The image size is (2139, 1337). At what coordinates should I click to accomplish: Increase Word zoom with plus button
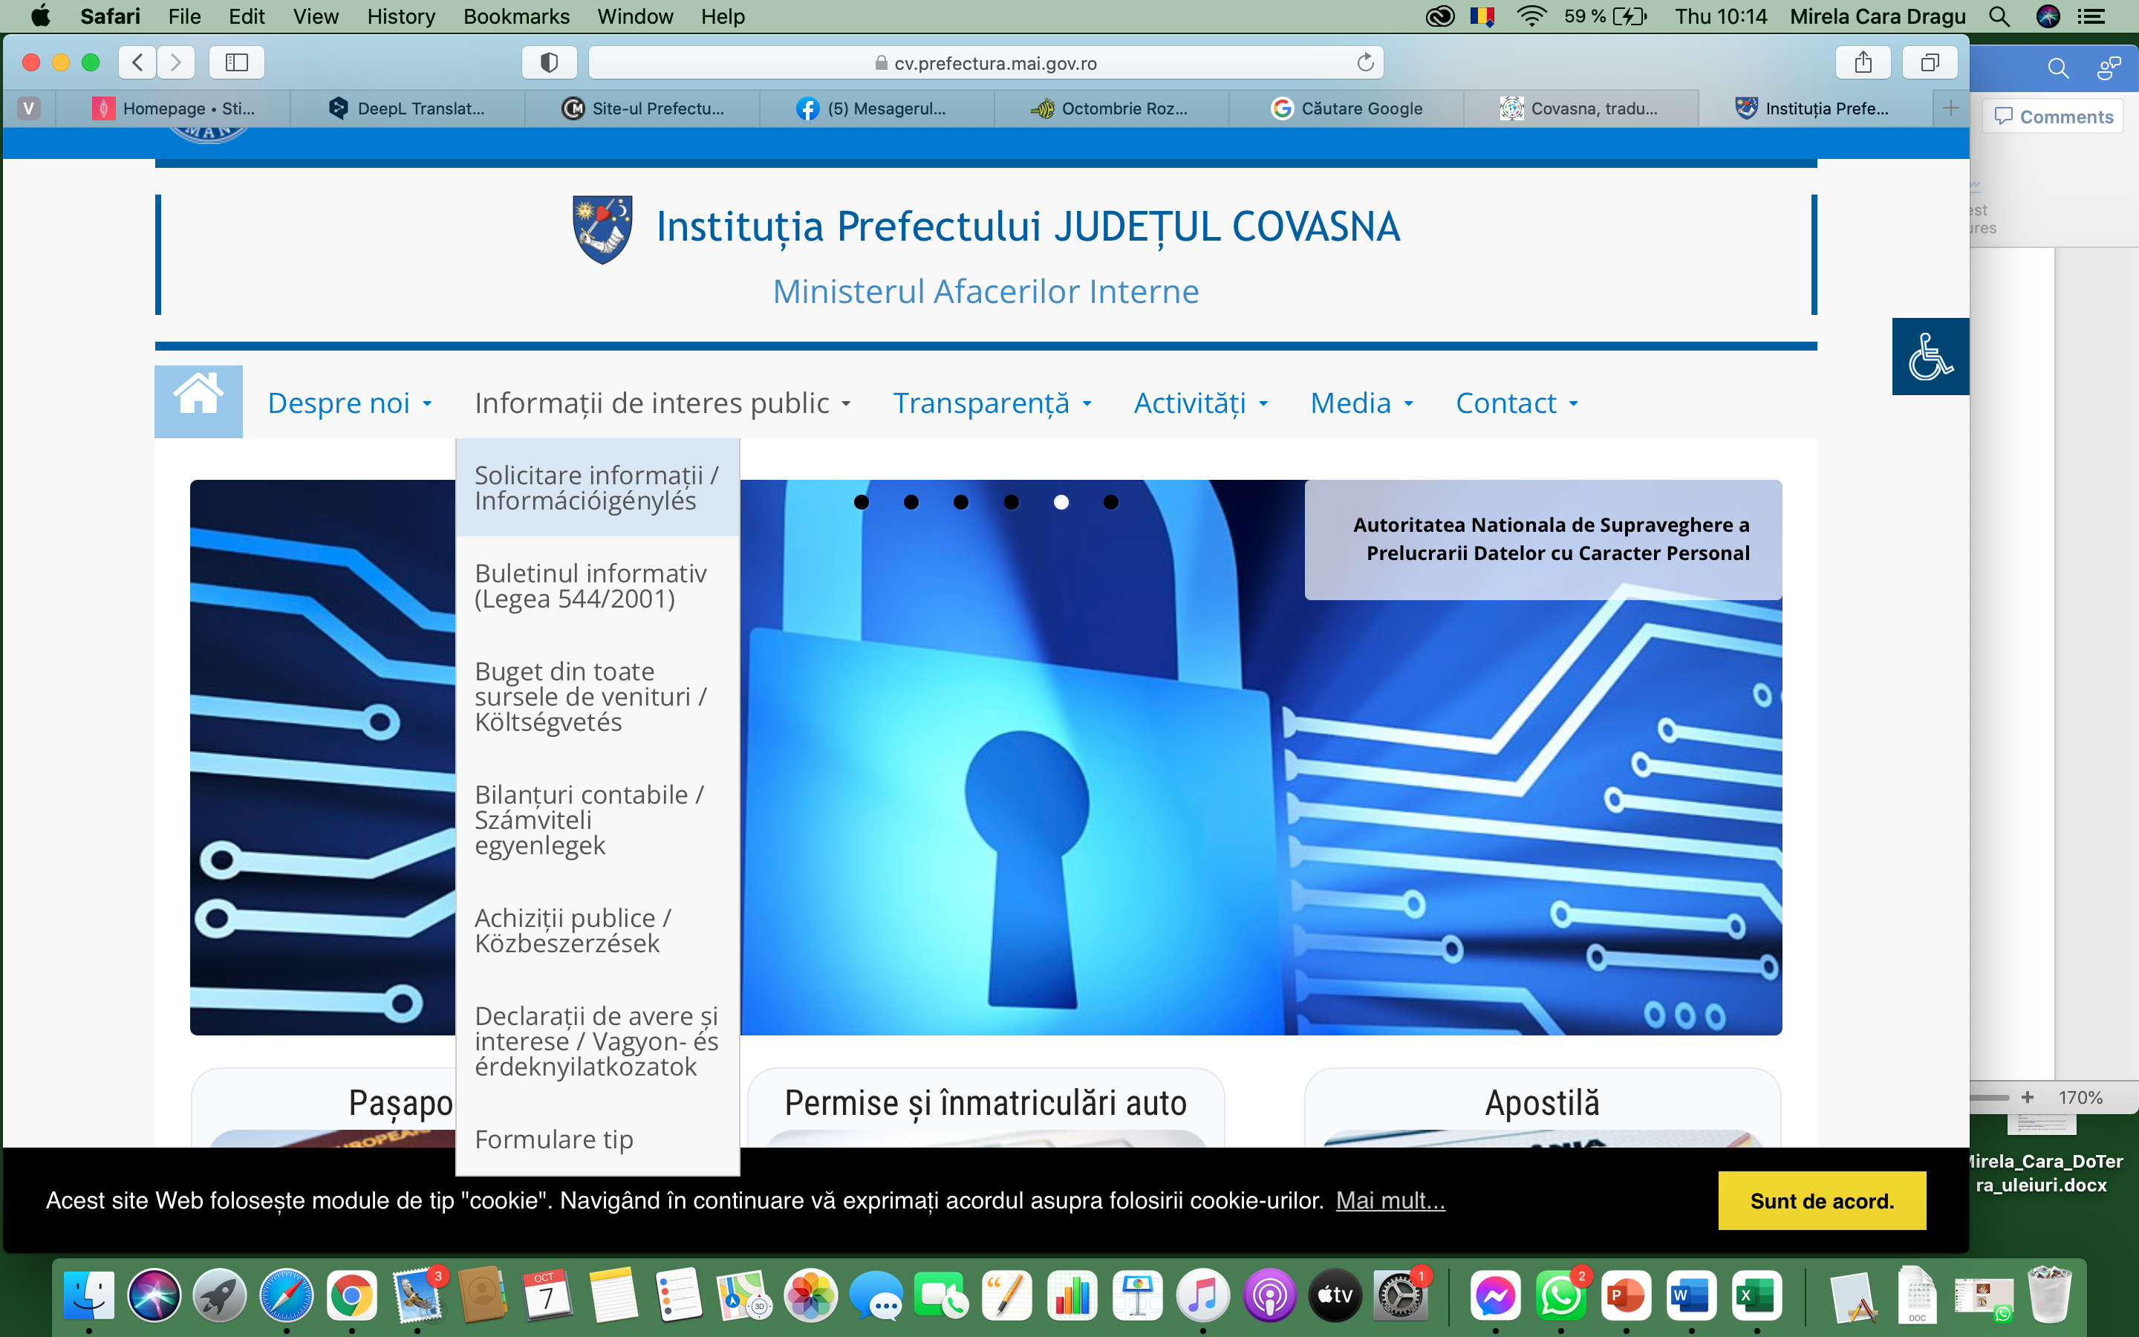click(2027, 1096)
